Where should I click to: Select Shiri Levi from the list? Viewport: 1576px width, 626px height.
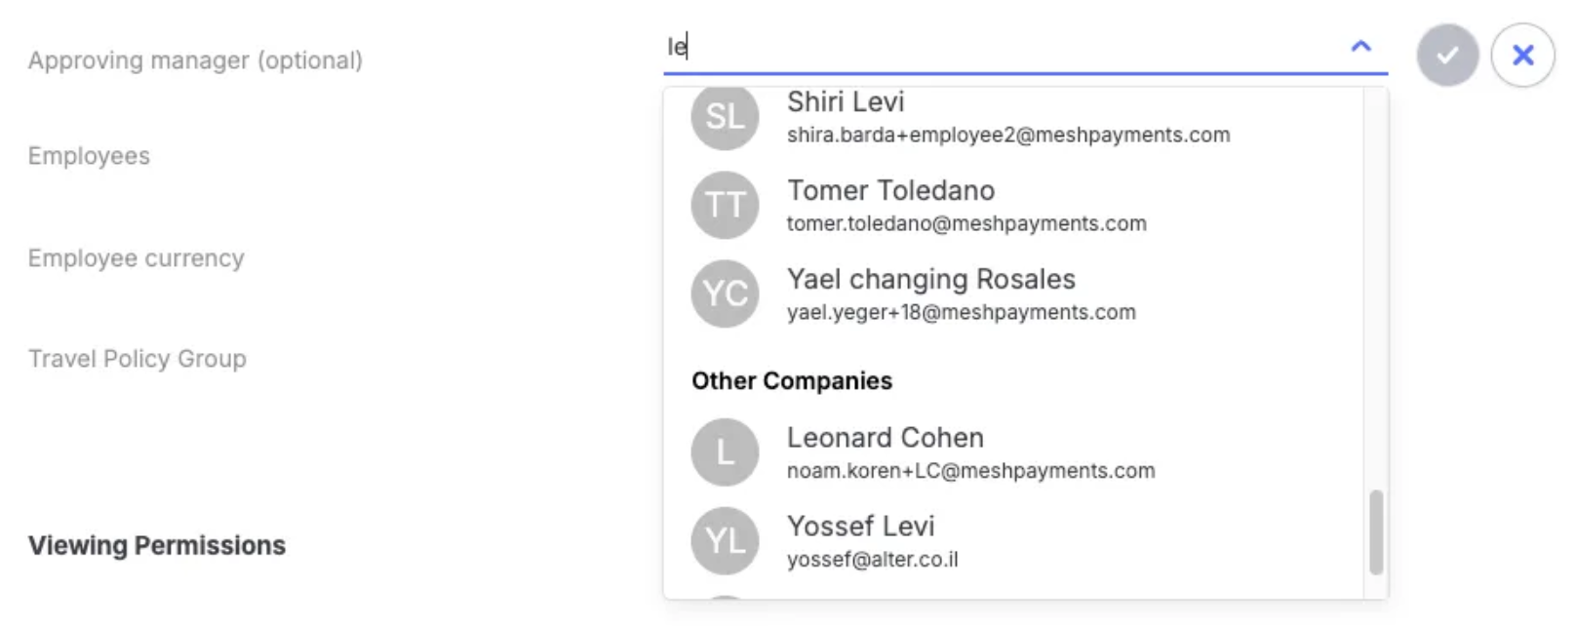(1014, 117)
